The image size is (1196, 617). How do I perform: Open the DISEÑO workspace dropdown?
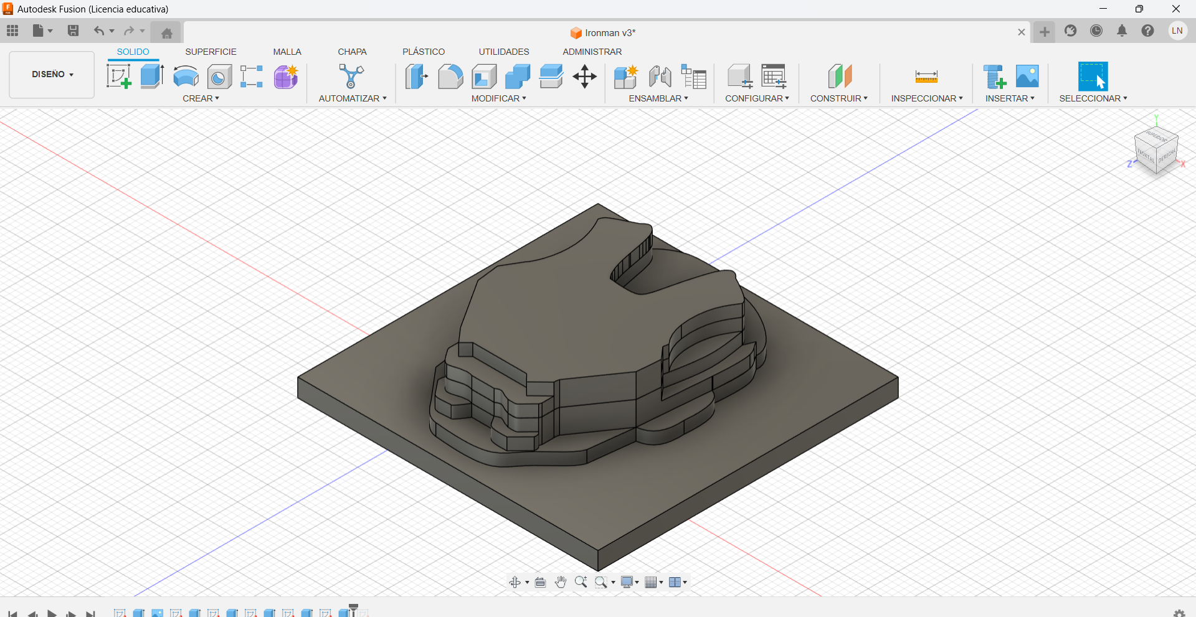point(52,75)
